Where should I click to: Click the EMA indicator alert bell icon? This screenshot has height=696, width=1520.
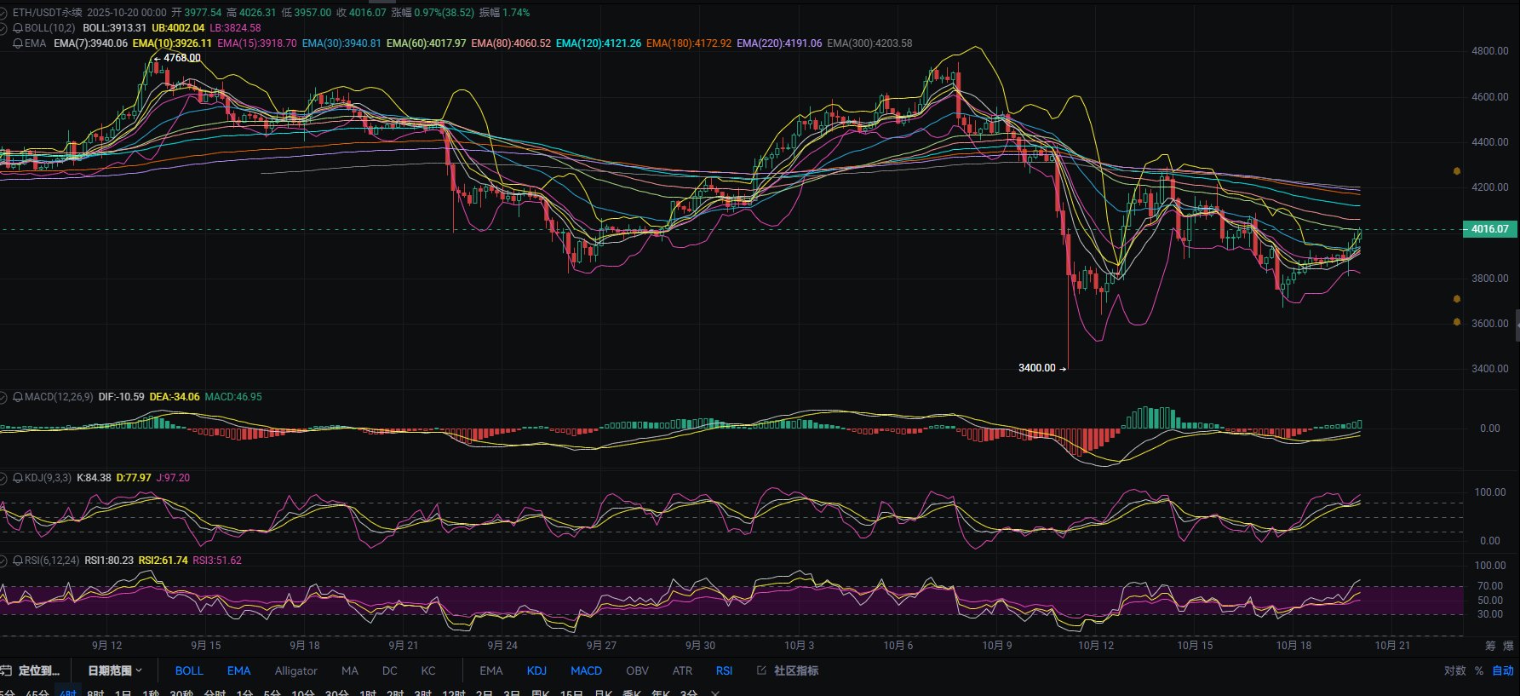(x=18, y=43)
